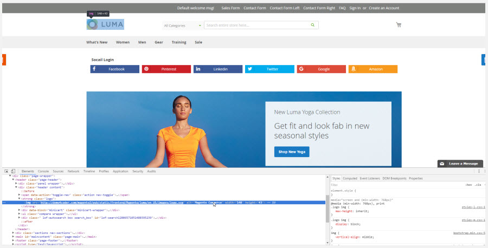
Task: Click the elements panel scroll-down arrow
Action: point(328,243)
